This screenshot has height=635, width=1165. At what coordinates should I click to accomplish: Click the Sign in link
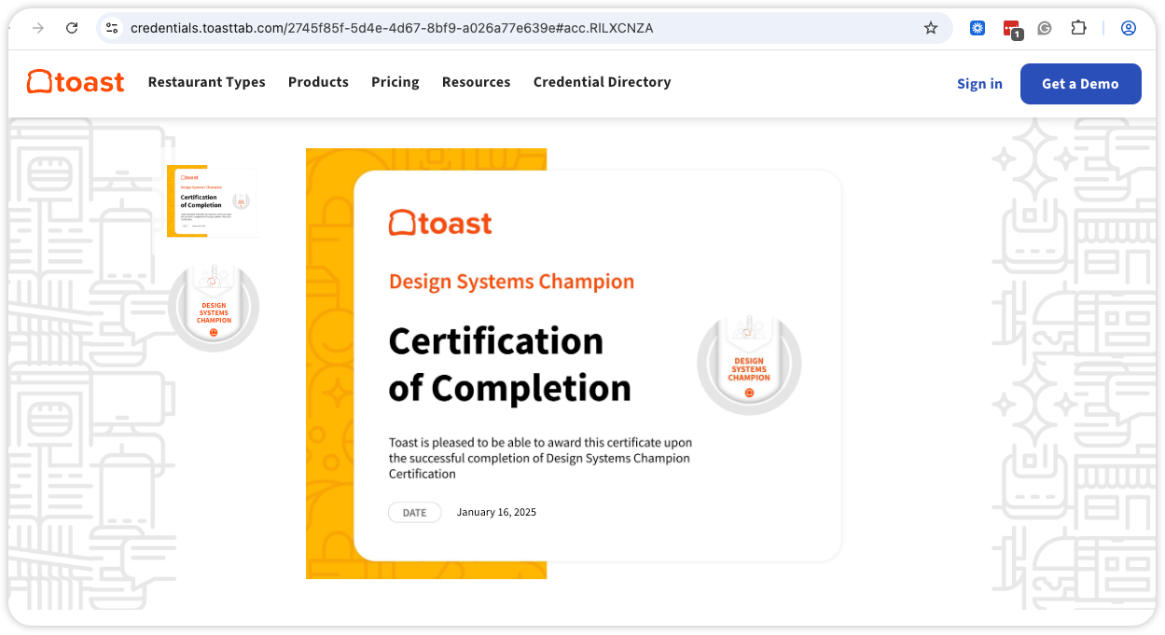click(x=979, y=84)
